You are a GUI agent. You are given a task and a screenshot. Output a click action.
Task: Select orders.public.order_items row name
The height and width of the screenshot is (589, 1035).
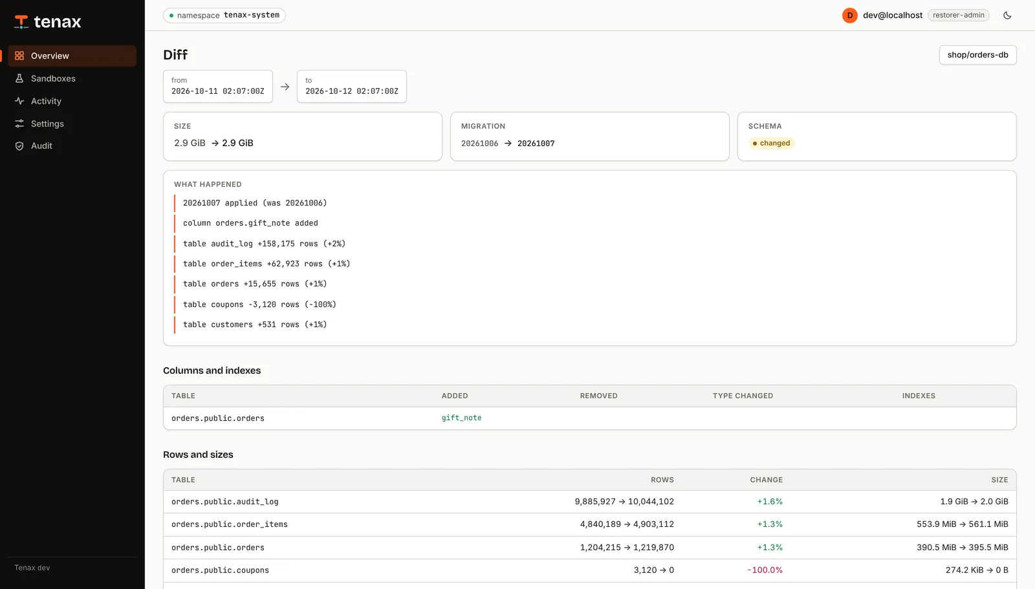[230, 524]
